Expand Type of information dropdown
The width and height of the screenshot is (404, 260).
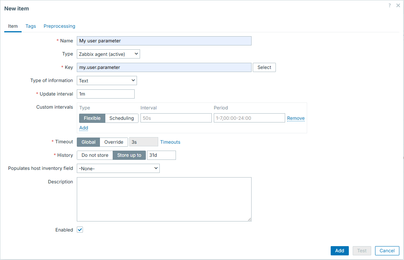tap(106, 81)
